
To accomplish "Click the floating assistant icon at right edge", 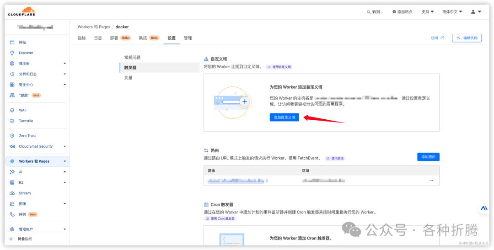I will click(484, 208).
